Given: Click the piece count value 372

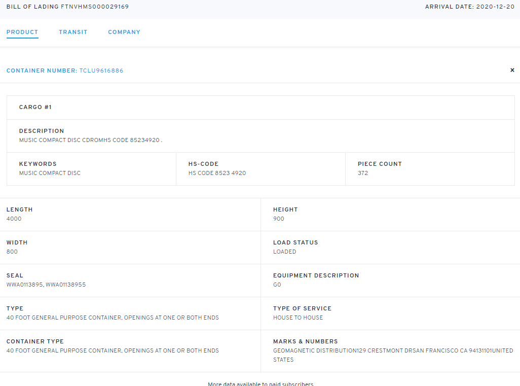Looking at the screenshot, I should point(363,173).
